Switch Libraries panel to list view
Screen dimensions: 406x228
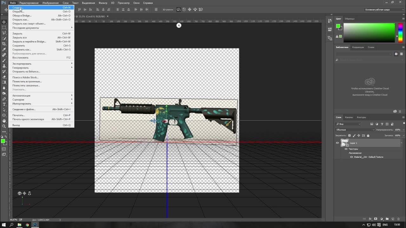pos(401,54)
